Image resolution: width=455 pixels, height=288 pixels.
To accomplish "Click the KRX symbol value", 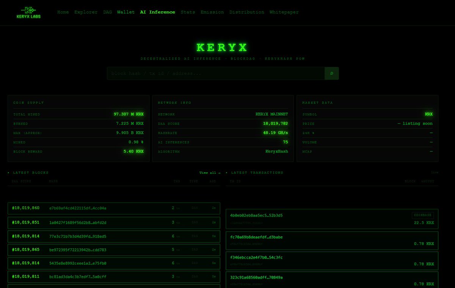I will pyautogui.click(x=428, y=114).
